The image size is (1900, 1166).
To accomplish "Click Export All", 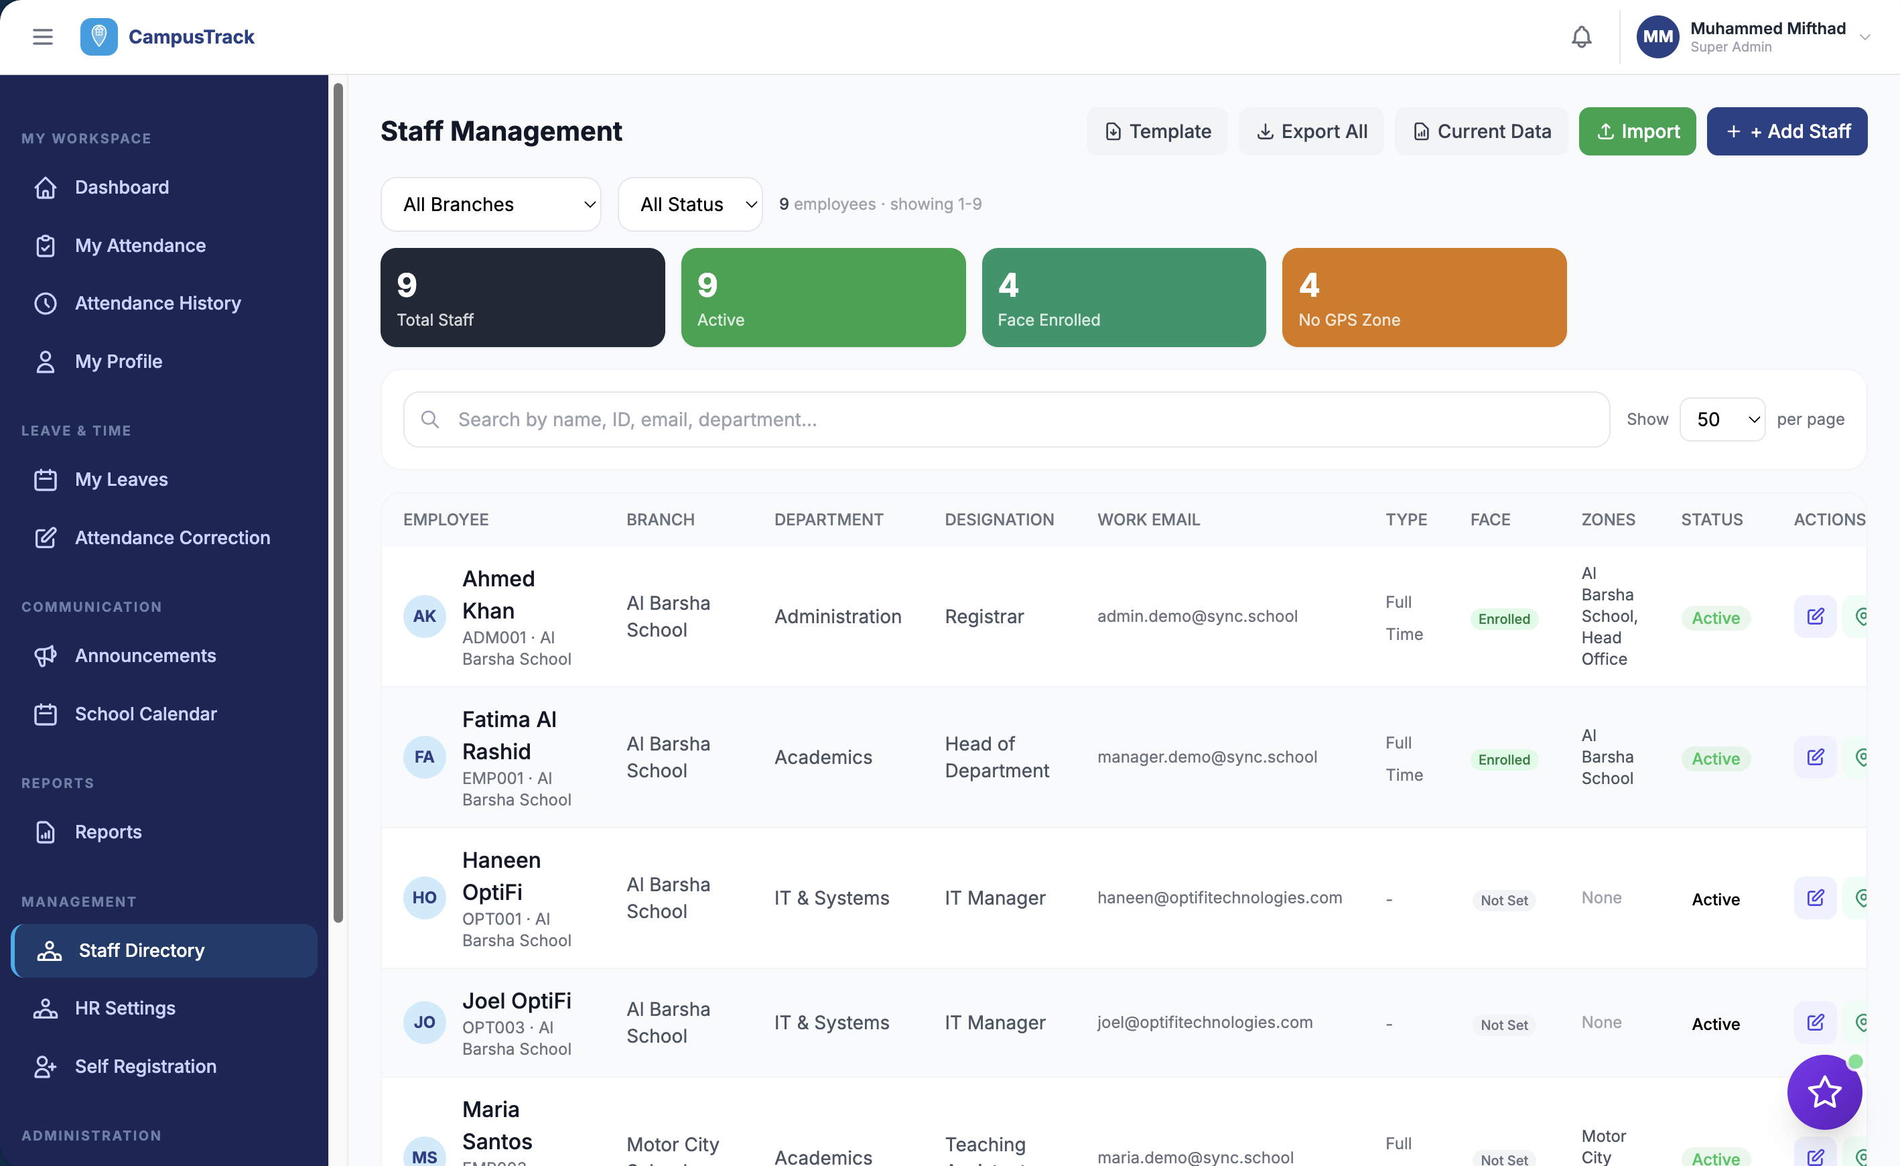I will 1311,131.
